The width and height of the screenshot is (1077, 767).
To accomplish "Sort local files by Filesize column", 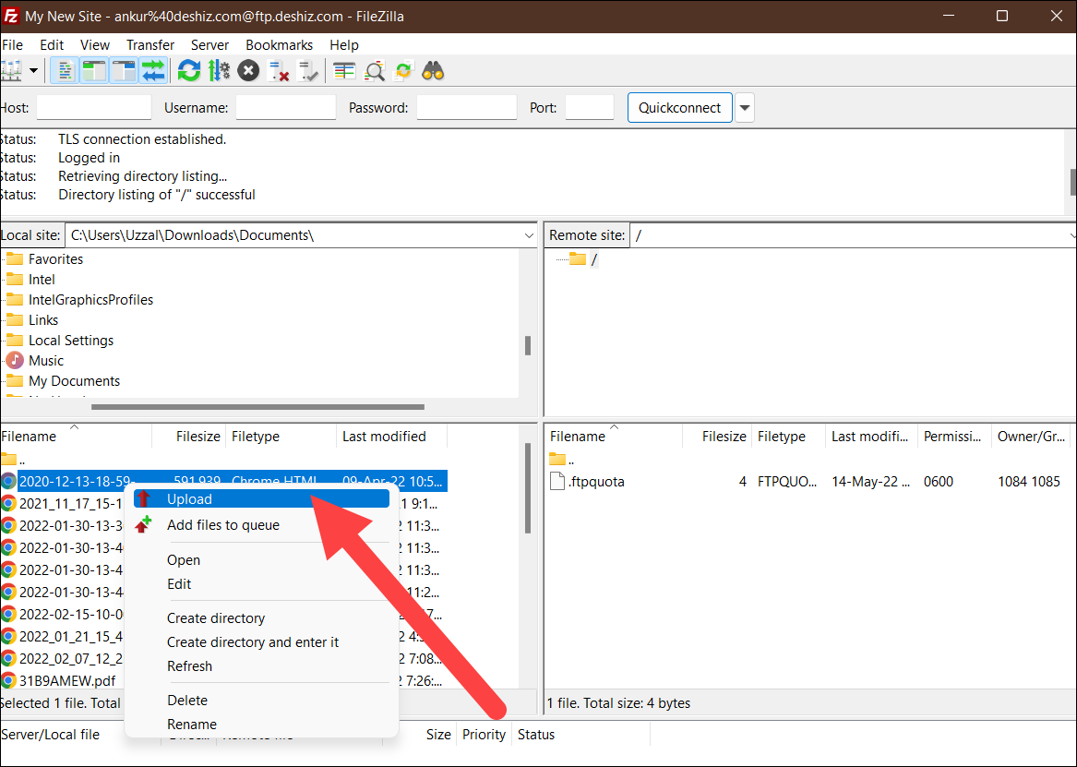I will pyautogui.click(x=189, y=436).
